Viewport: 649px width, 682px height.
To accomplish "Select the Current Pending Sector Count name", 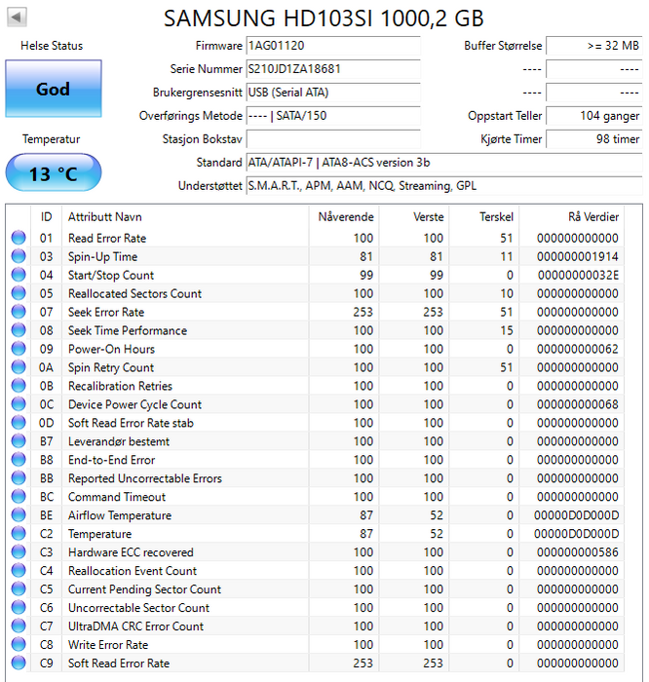I will tap(144, 589).
